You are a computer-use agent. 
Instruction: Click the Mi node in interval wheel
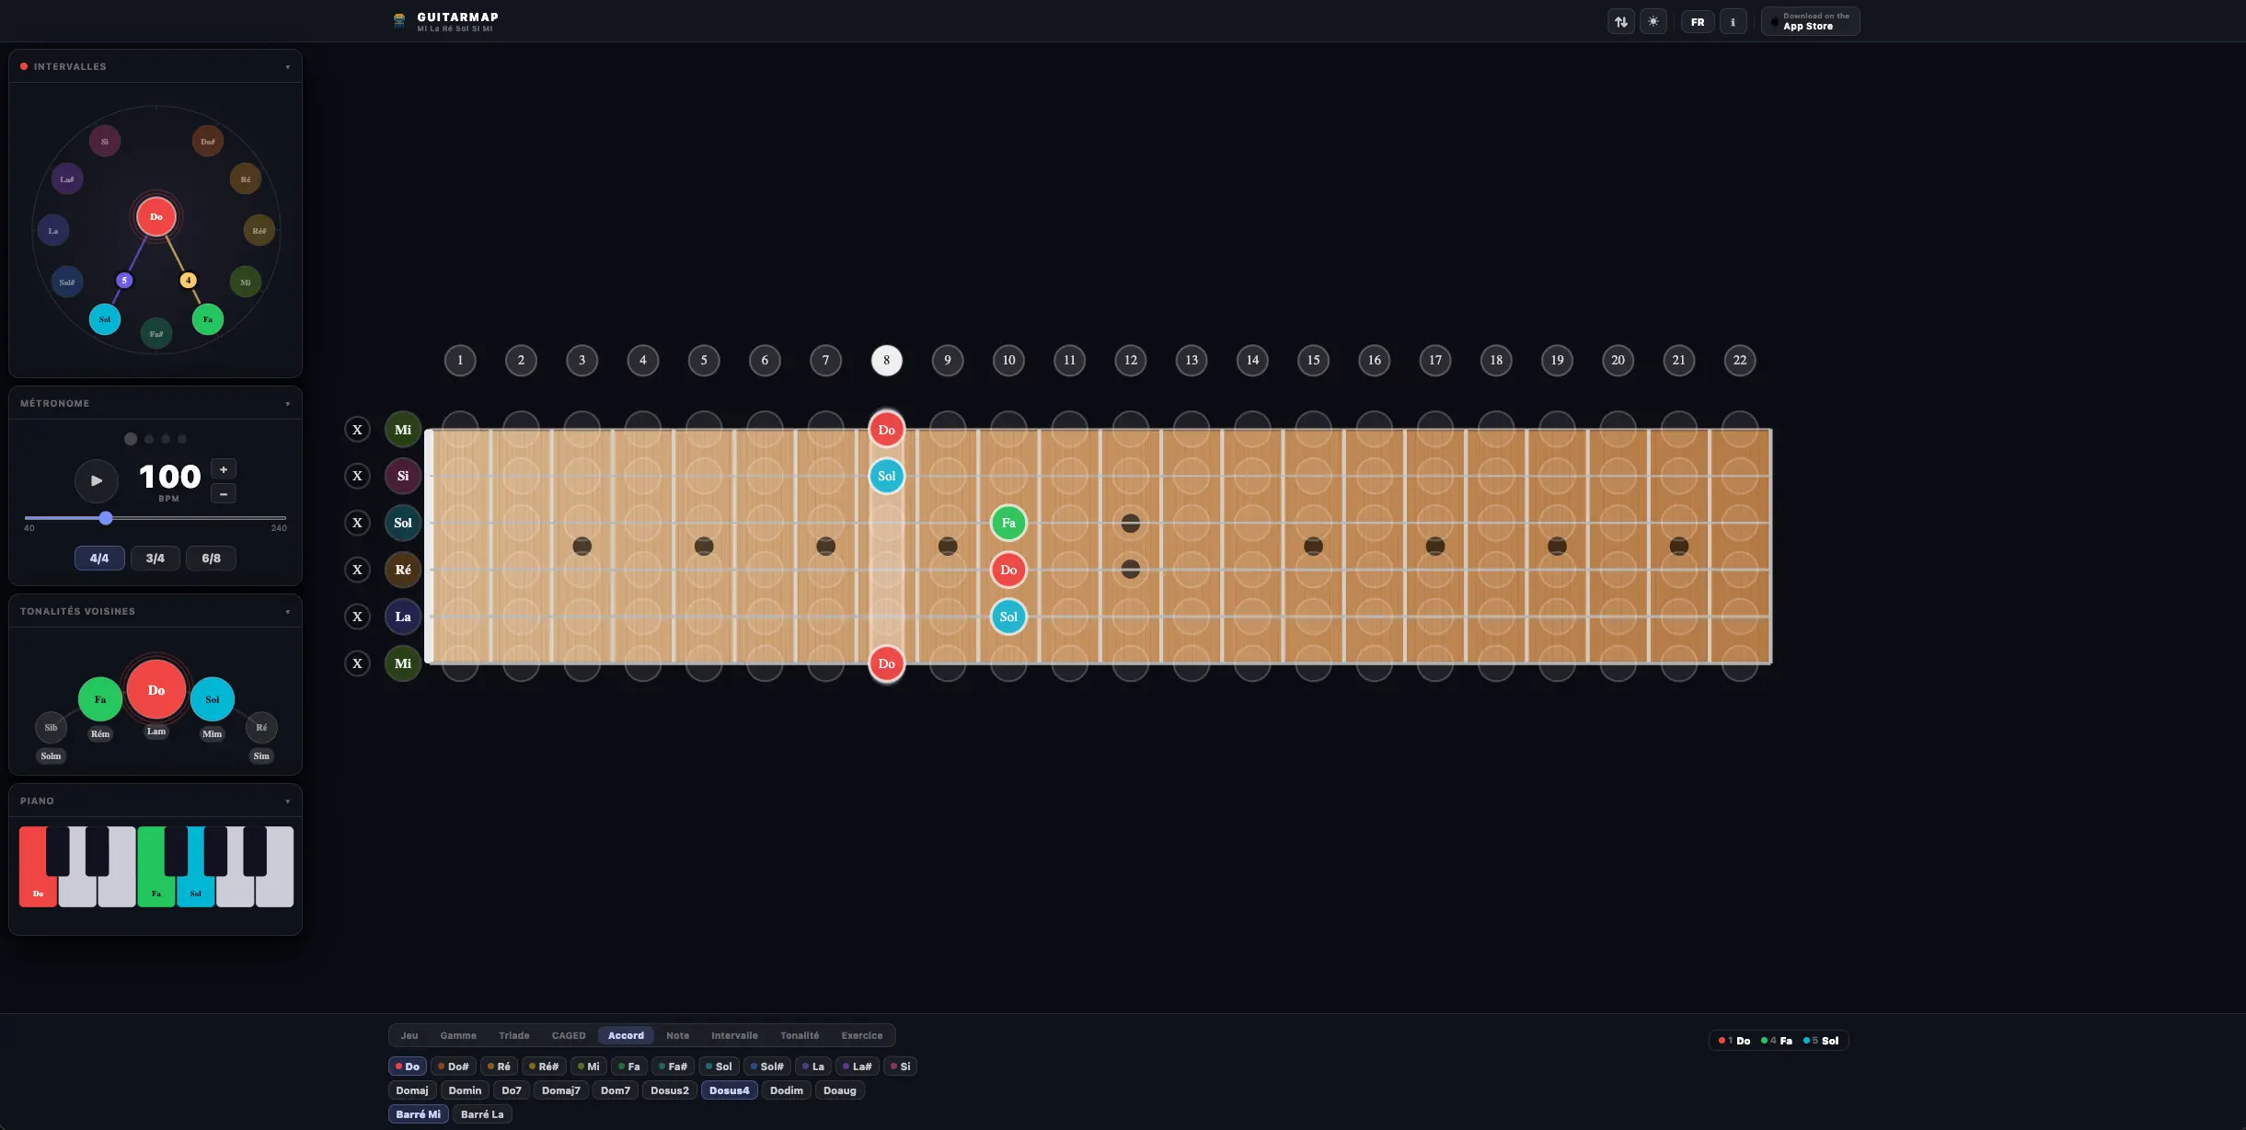(x=246, y=282)
